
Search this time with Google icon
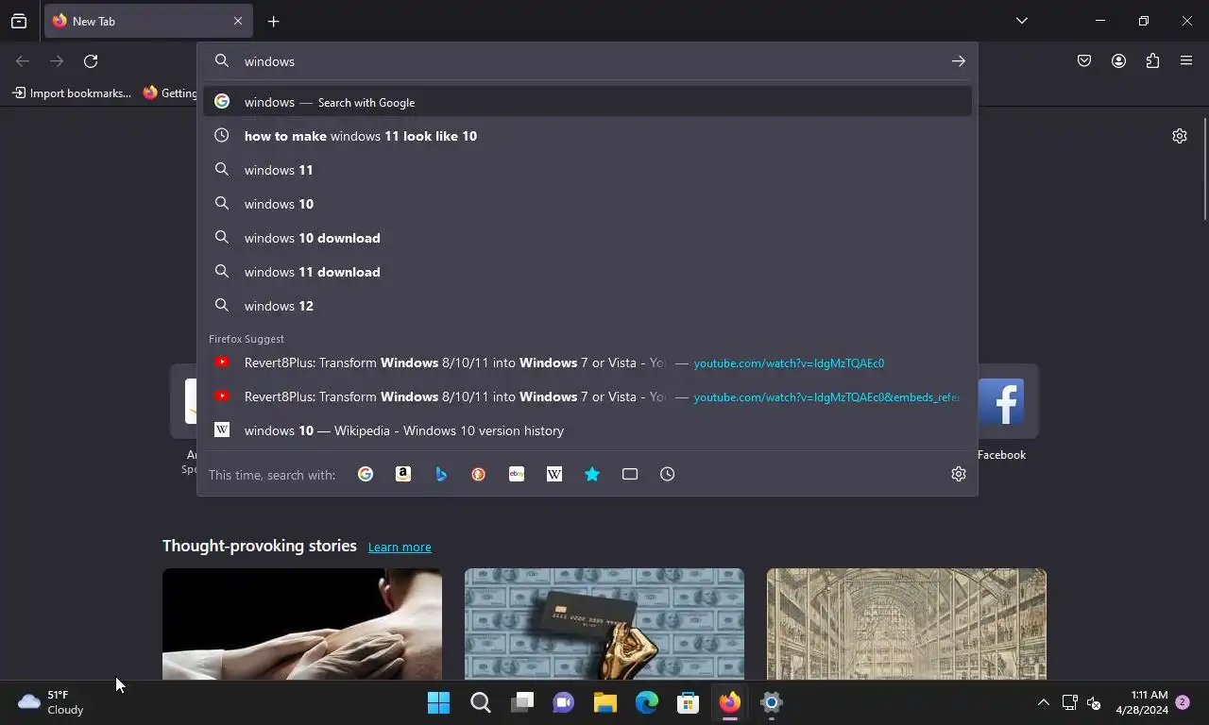366,474
